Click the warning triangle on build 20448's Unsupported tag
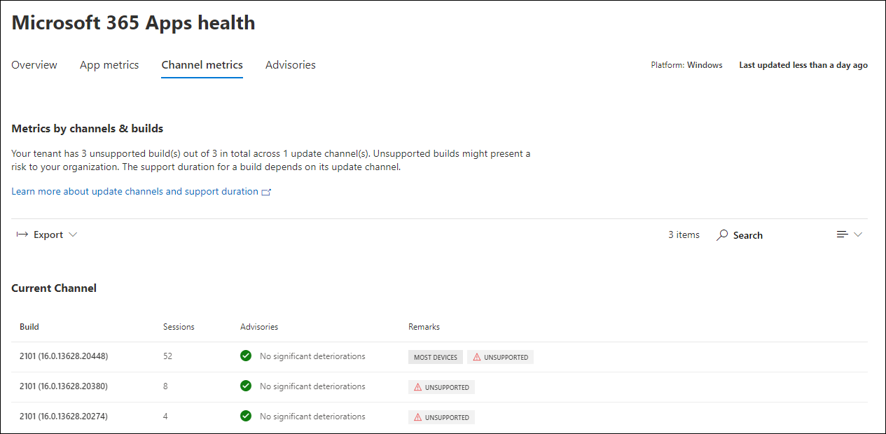Viewport: 886px width, 434px height. [x=477, y=357]
